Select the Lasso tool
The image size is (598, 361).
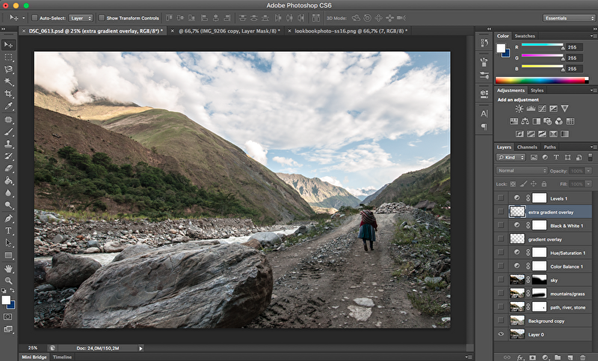click(8, 70)
